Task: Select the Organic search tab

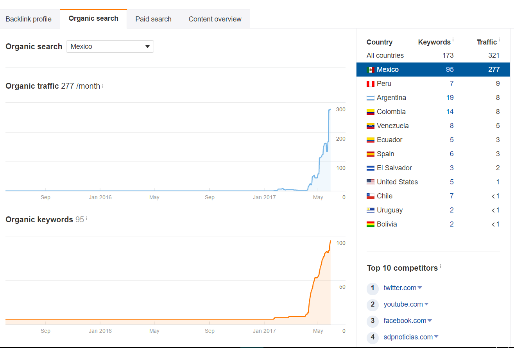Action: (x=93, y=18)
